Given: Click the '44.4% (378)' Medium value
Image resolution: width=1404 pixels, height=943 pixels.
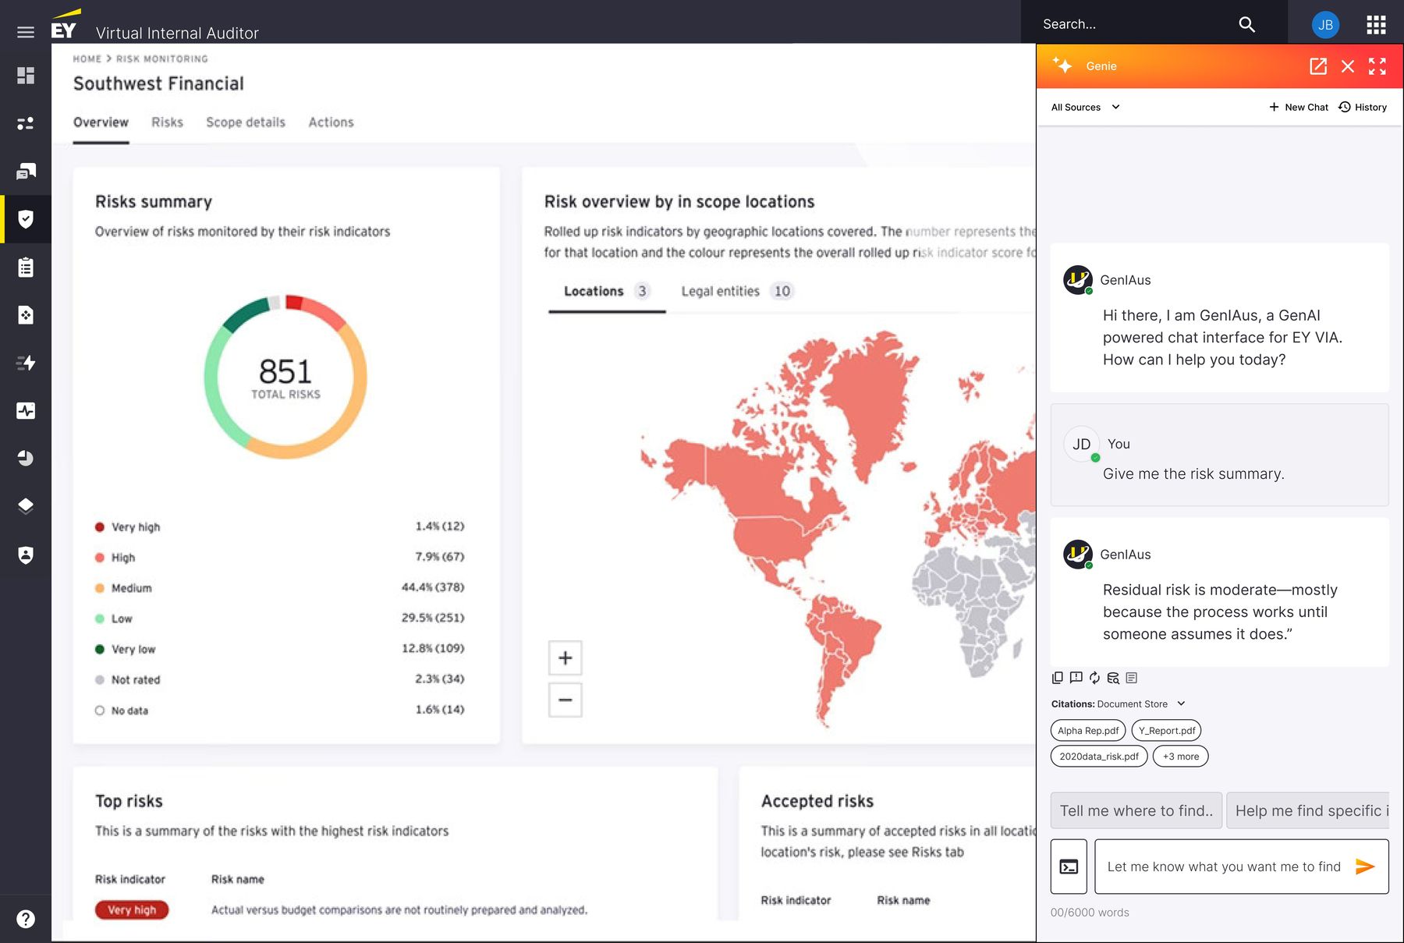Looking at the screenshot, I should tap(433, 587).
